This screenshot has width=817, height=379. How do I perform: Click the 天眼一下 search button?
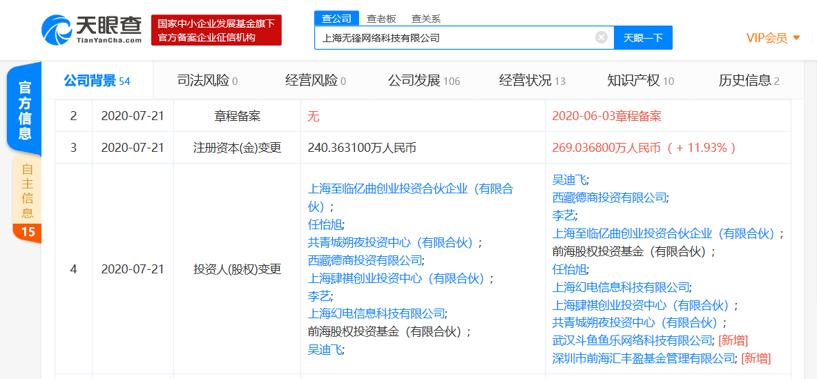(643, 37)
